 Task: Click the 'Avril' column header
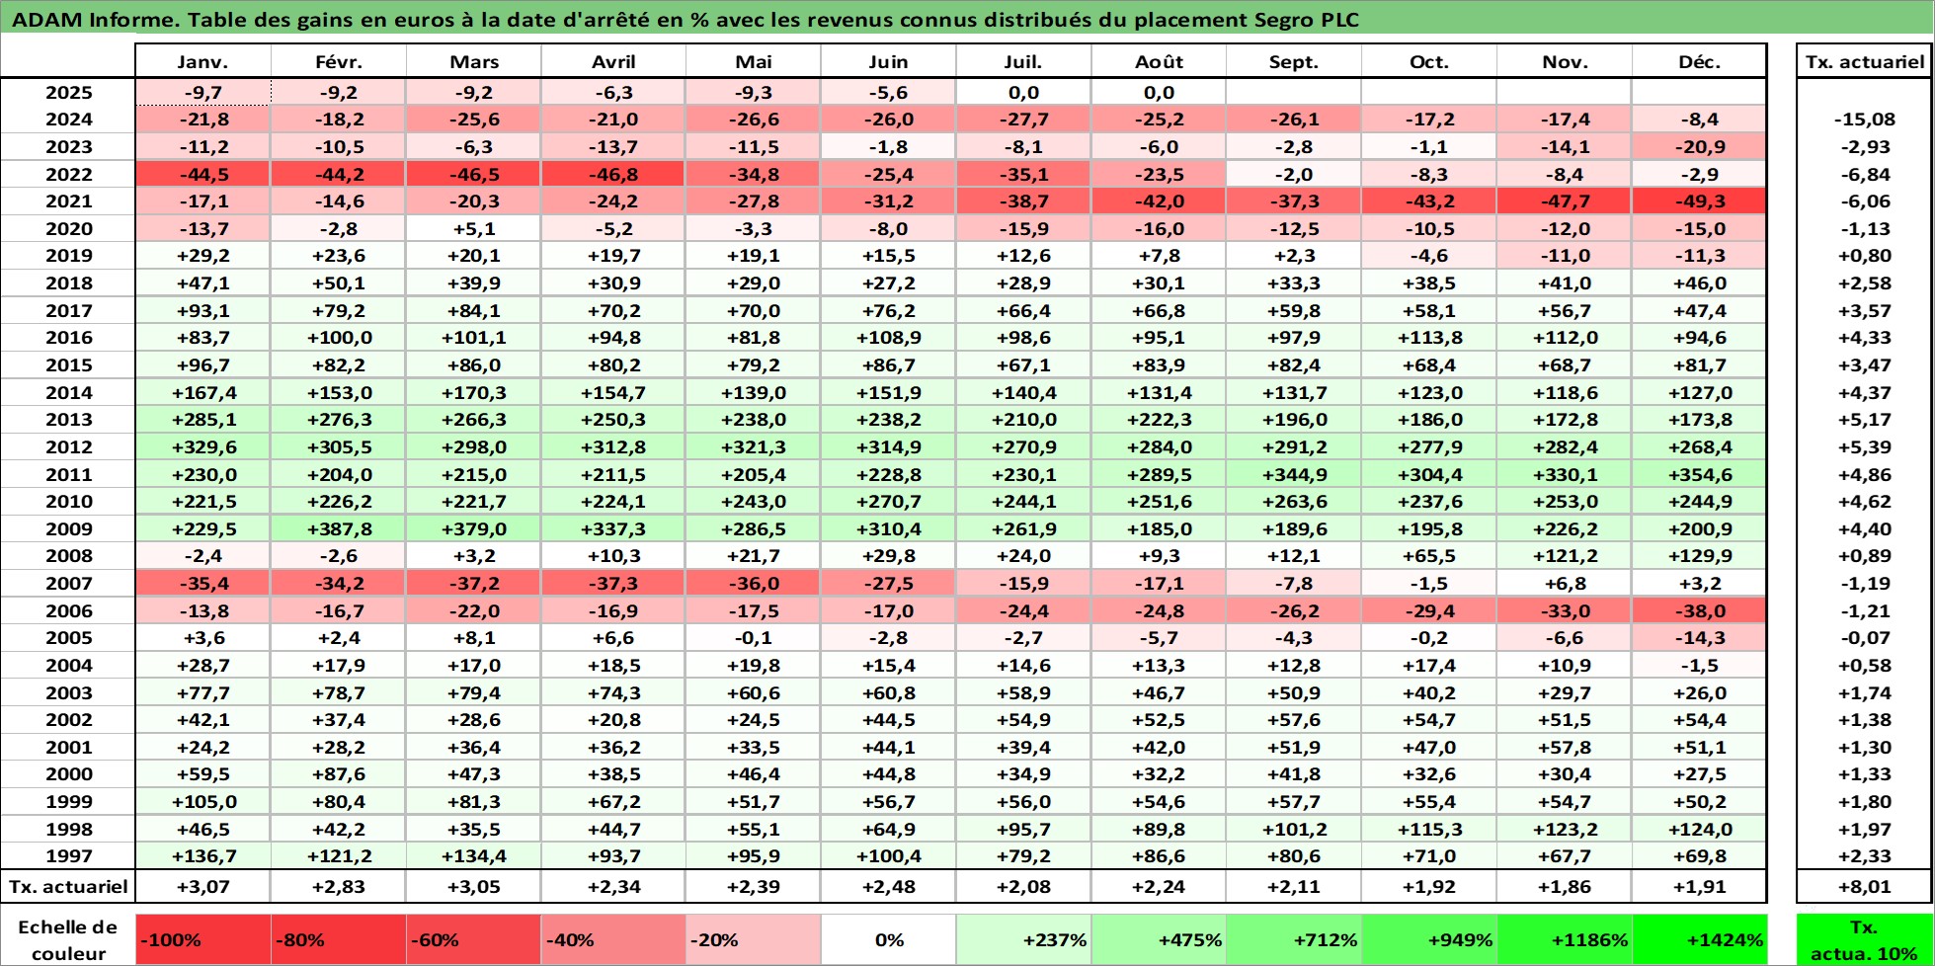(613, 61)
